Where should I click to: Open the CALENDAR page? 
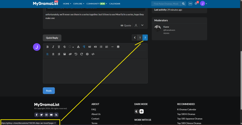point(115,4)
